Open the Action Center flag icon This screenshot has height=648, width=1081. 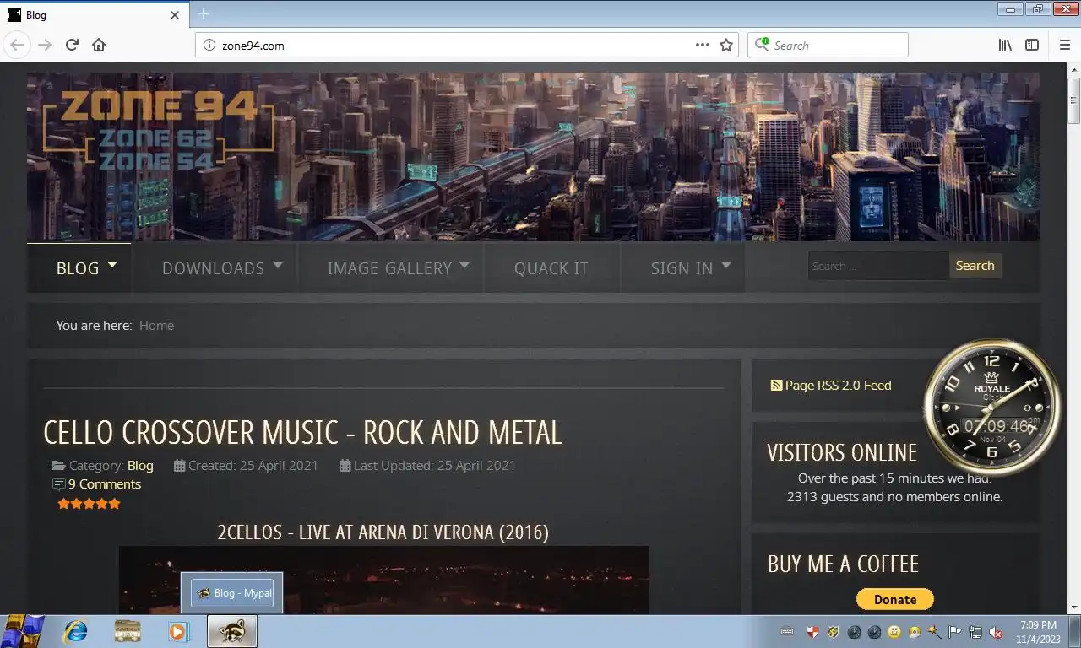(955, 631)
